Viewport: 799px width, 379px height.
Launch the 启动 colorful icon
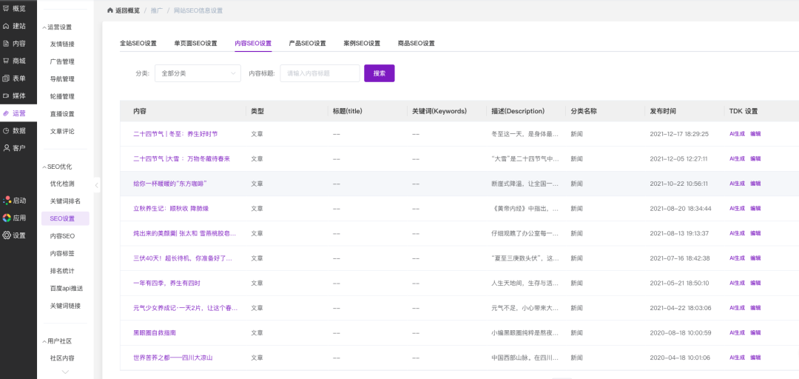coord(7,201)
